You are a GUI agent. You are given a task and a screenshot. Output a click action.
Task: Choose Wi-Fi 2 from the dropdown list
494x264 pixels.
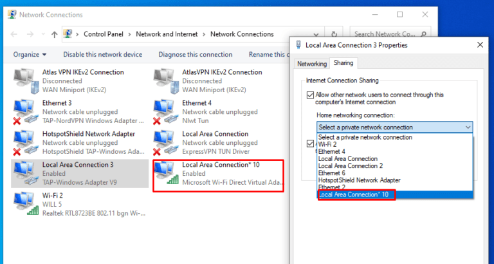[395, 144]
